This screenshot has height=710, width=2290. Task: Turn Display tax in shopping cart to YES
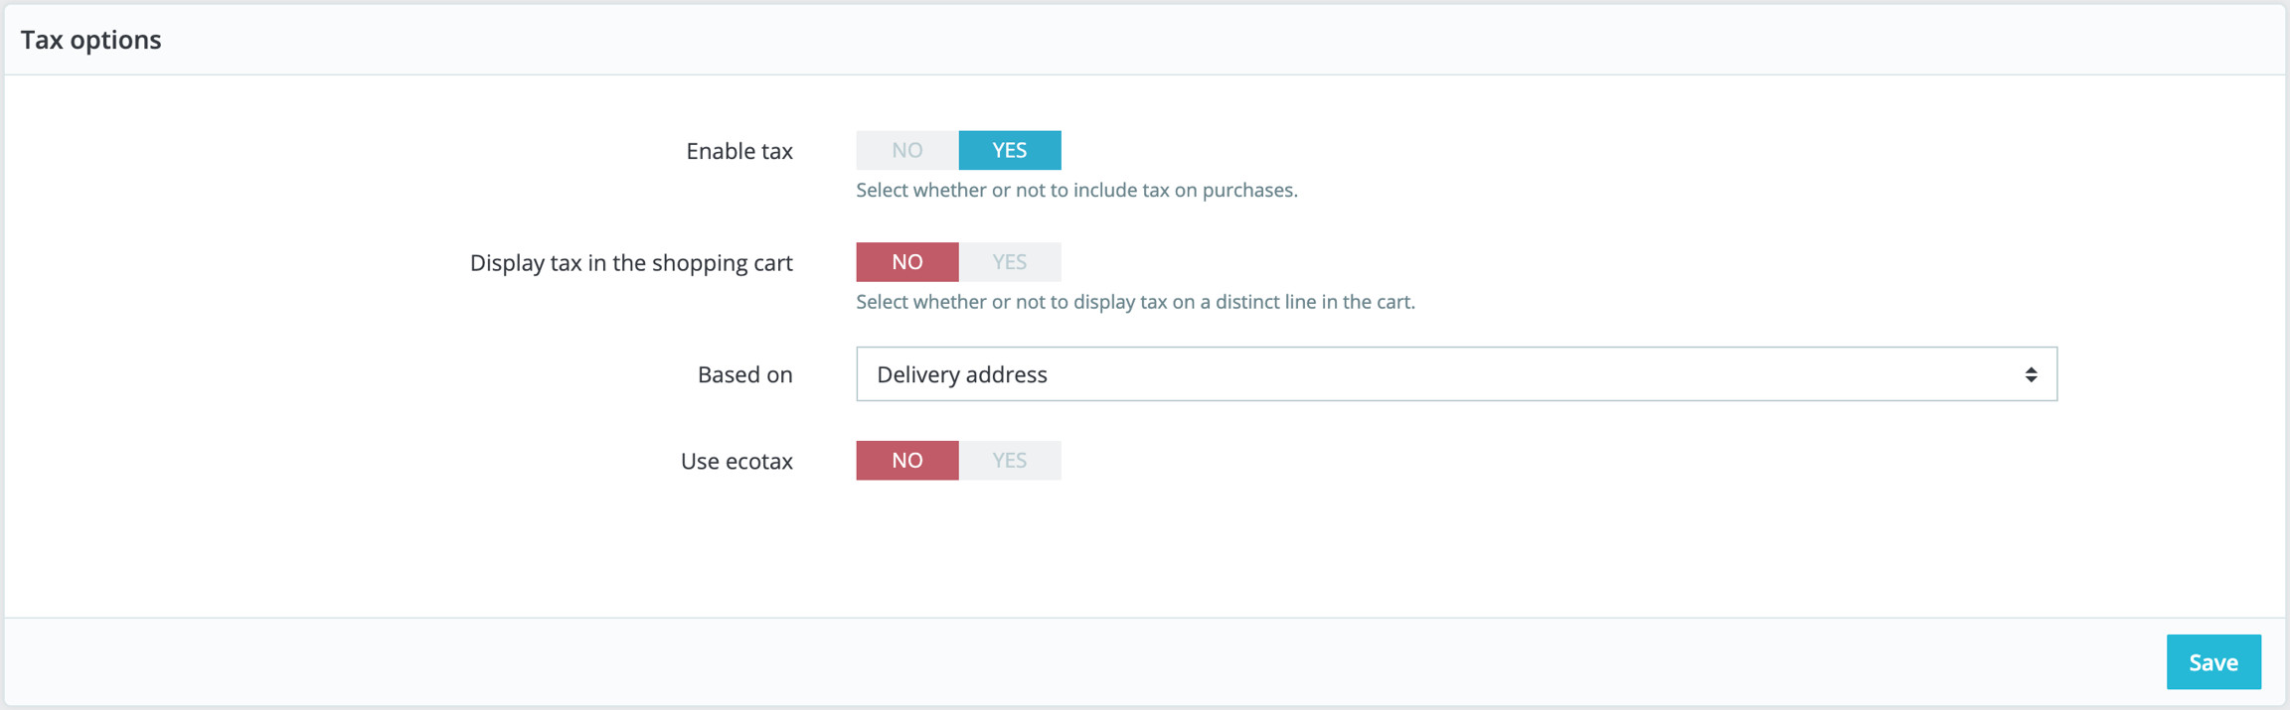tap(1009, 262)
